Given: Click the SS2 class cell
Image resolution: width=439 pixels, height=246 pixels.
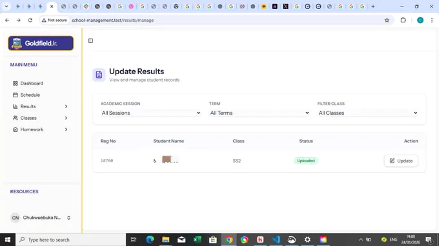Looking at the screenshot, I should click(236, 161).
